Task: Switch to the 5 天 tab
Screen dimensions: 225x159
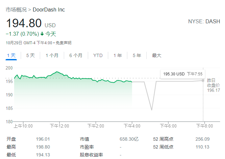Action: [x=30, y=55]
